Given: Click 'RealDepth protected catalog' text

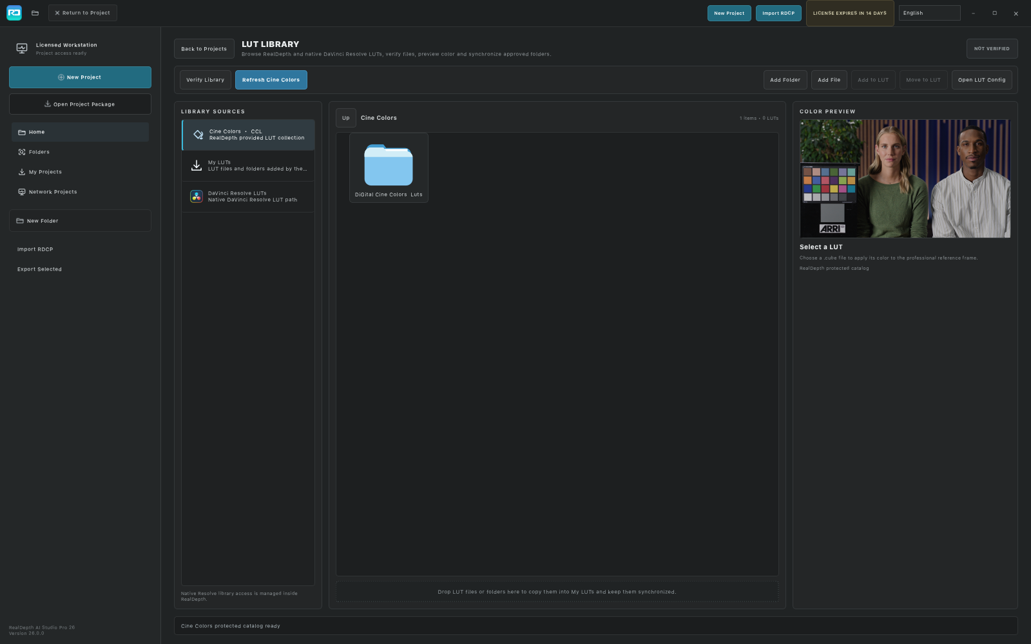Looking at the screenshot, I should click(x=834, y=269).
